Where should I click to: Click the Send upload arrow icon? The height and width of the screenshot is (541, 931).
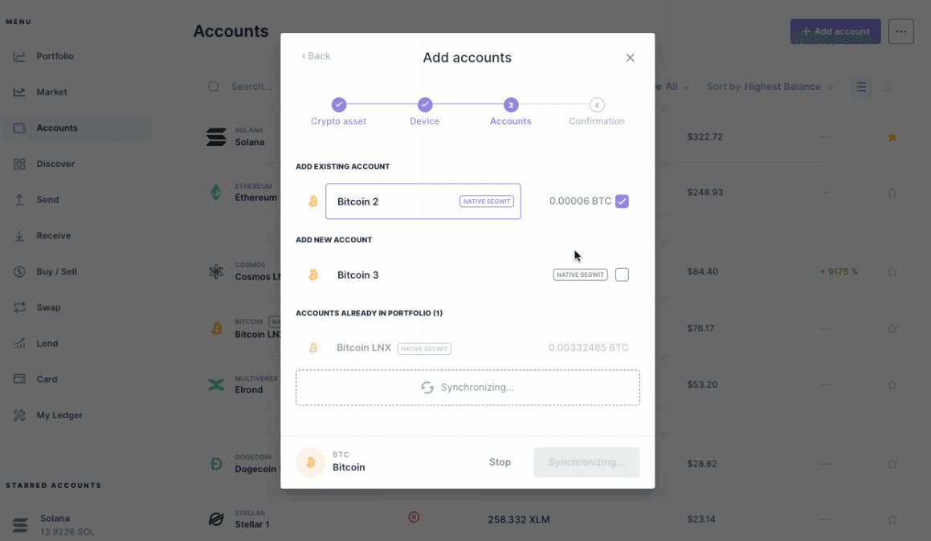[19, 200]
